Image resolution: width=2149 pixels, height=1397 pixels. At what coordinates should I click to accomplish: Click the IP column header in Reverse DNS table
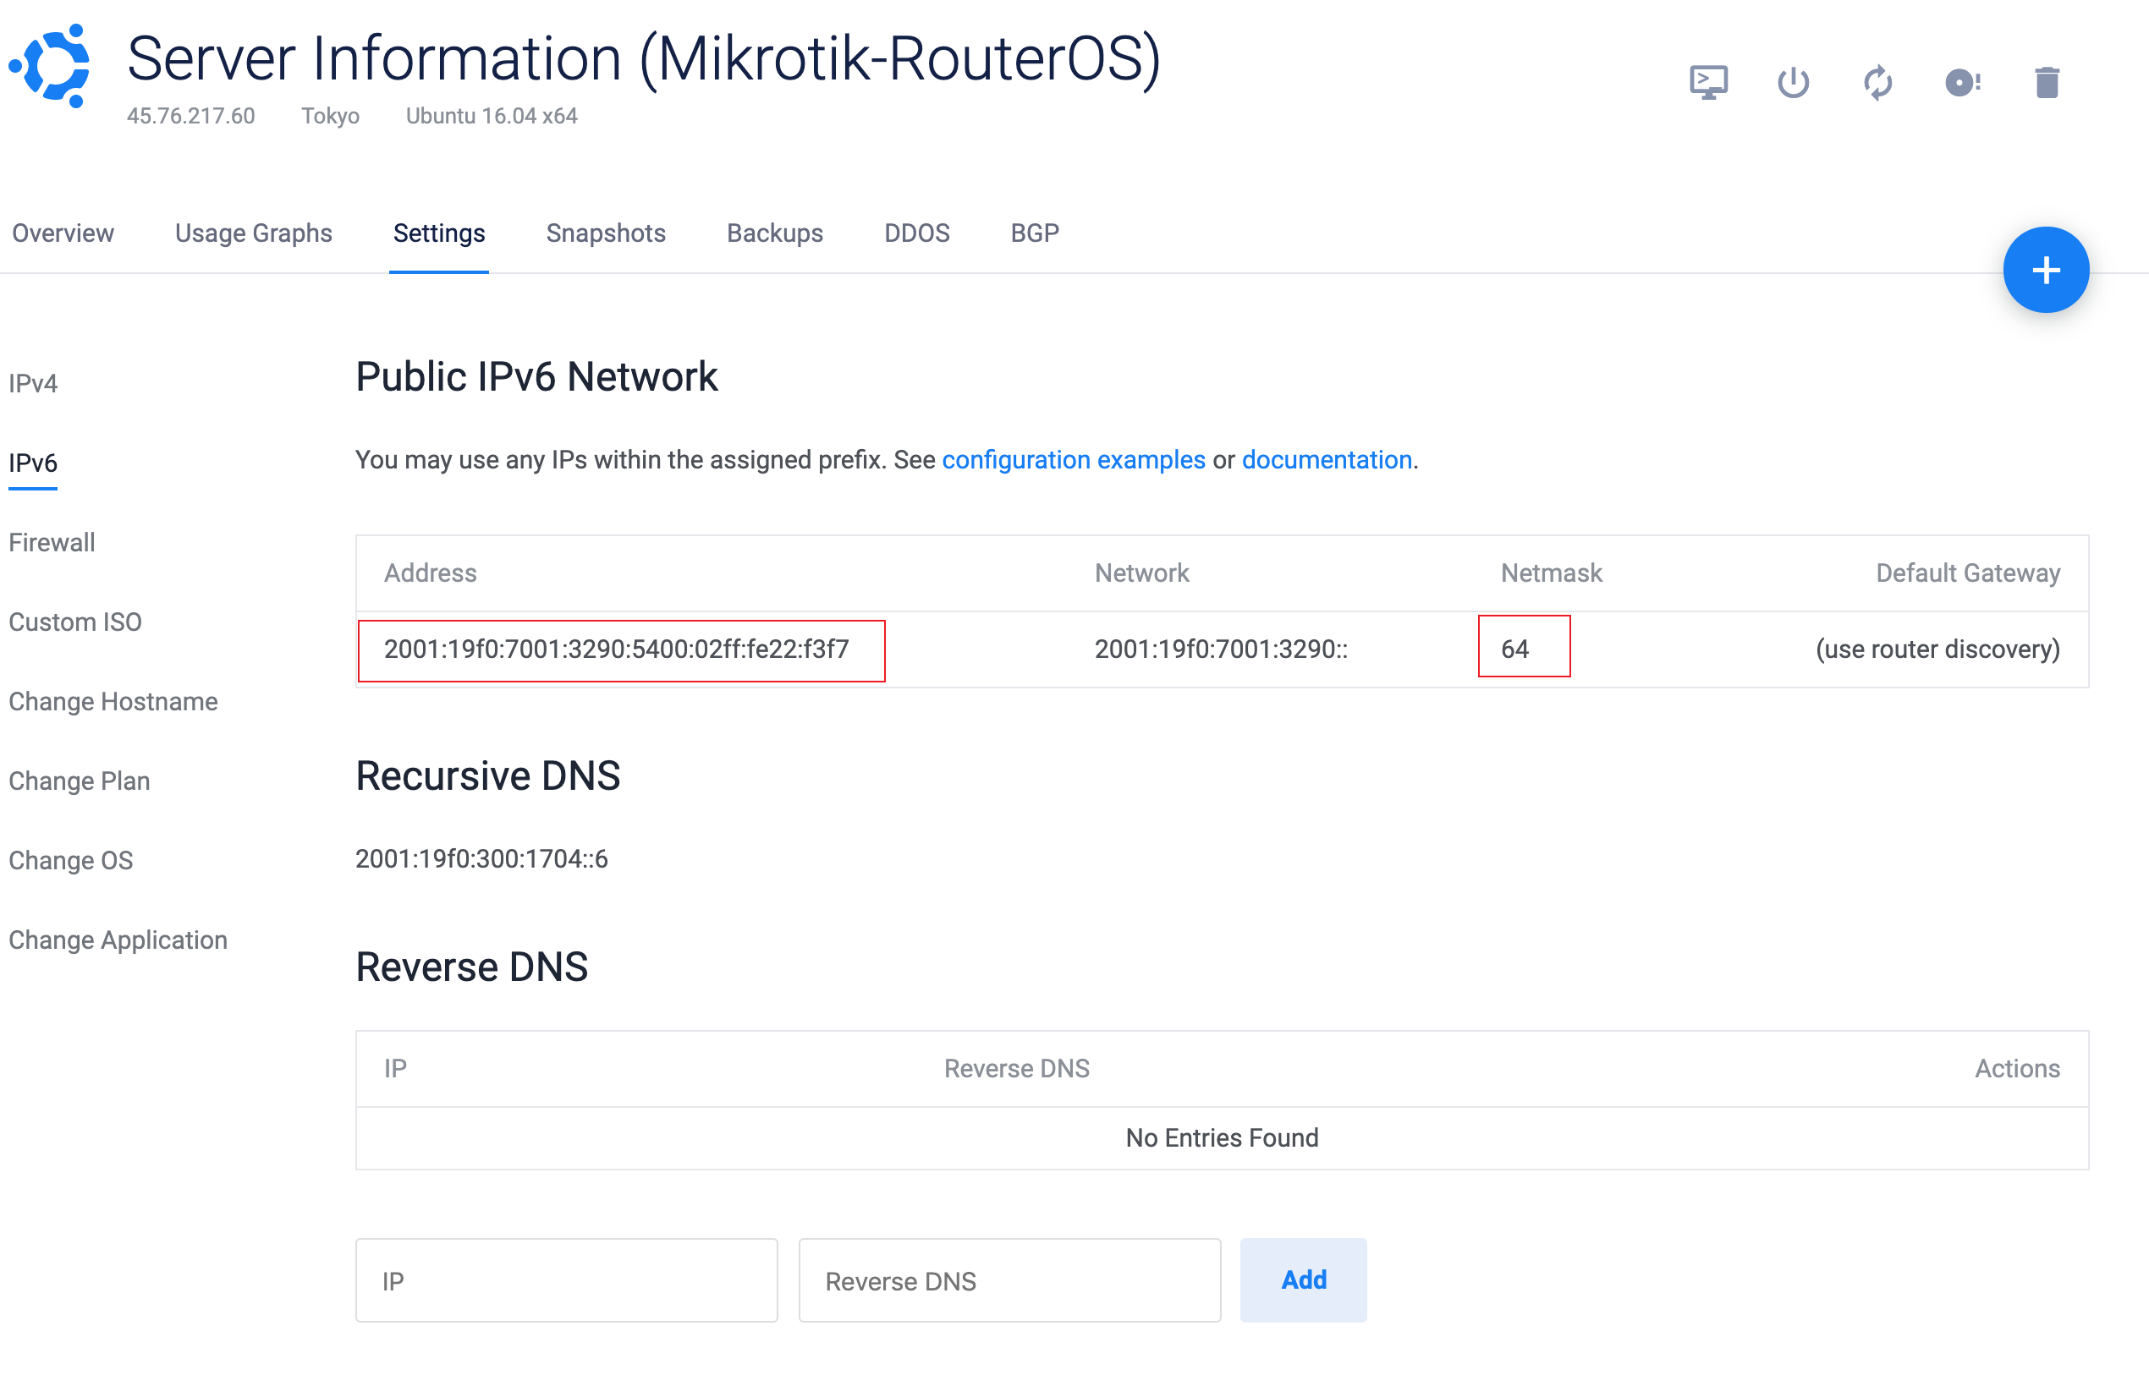point(394,1069)
